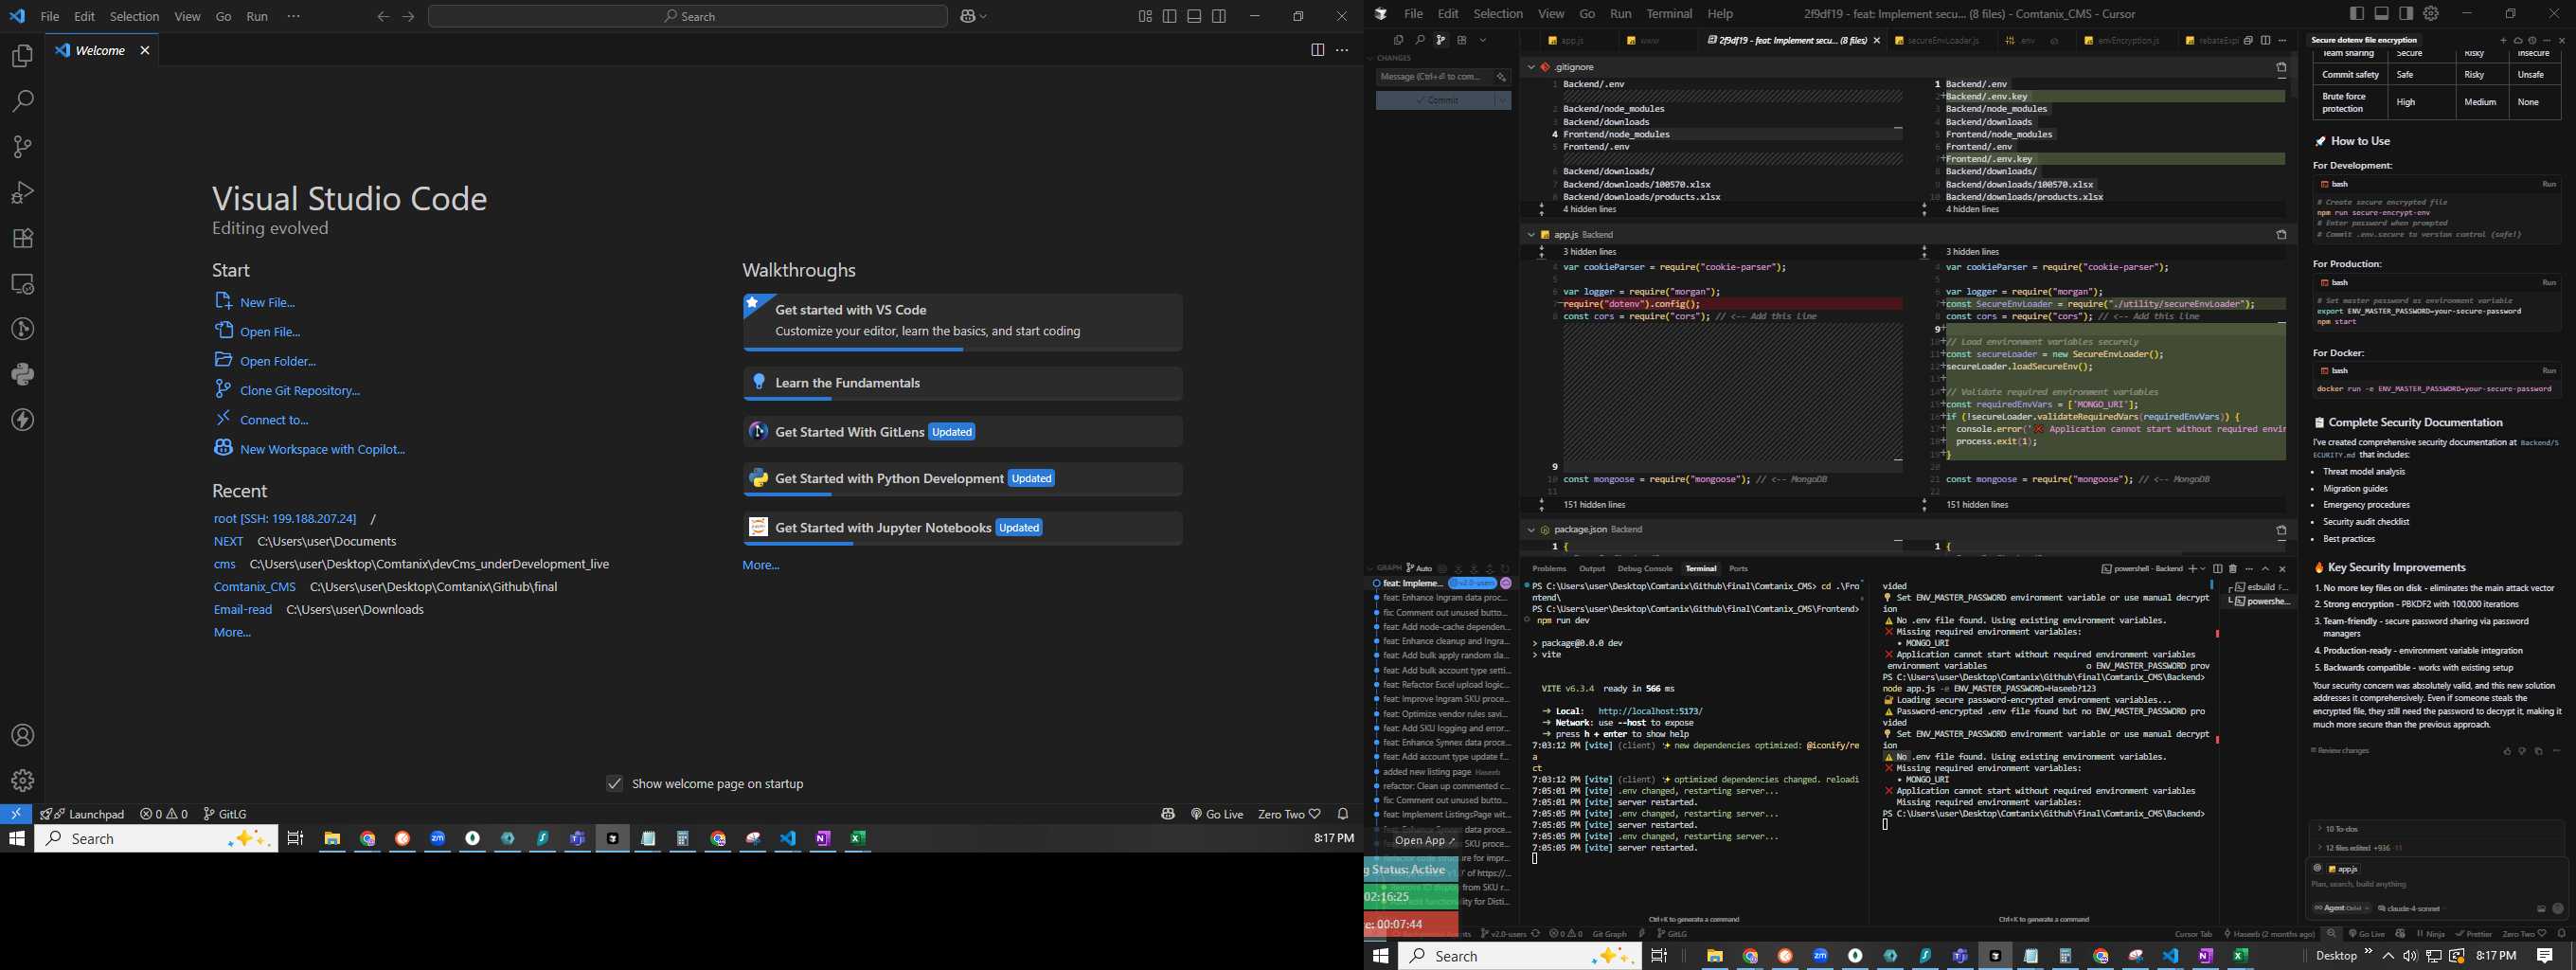Switch to Debug Console tab in Cursor

1645,569
